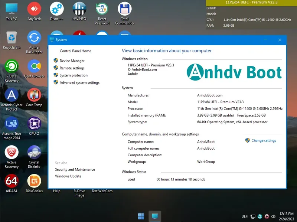The height and width of the screenshot is (222, 297).
Task: Open Core Temp
Action: (x=34, y=95)
